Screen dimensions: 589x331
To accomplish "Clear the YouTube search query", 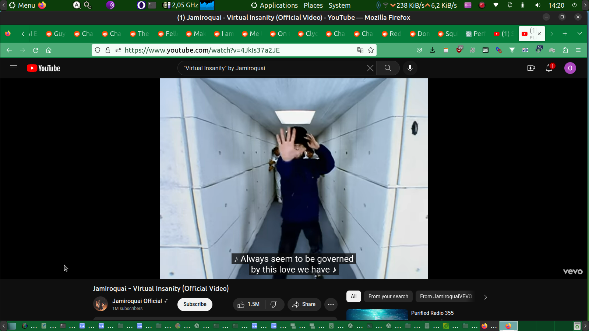I will click(x=370, y=68).
